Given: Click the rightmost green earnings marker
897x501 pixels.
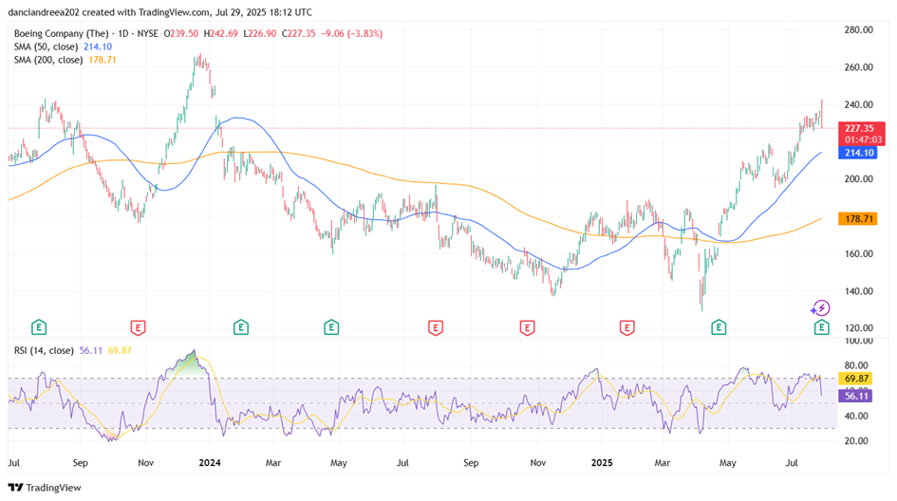Looking at the screenshot, I should coord(821,327).
